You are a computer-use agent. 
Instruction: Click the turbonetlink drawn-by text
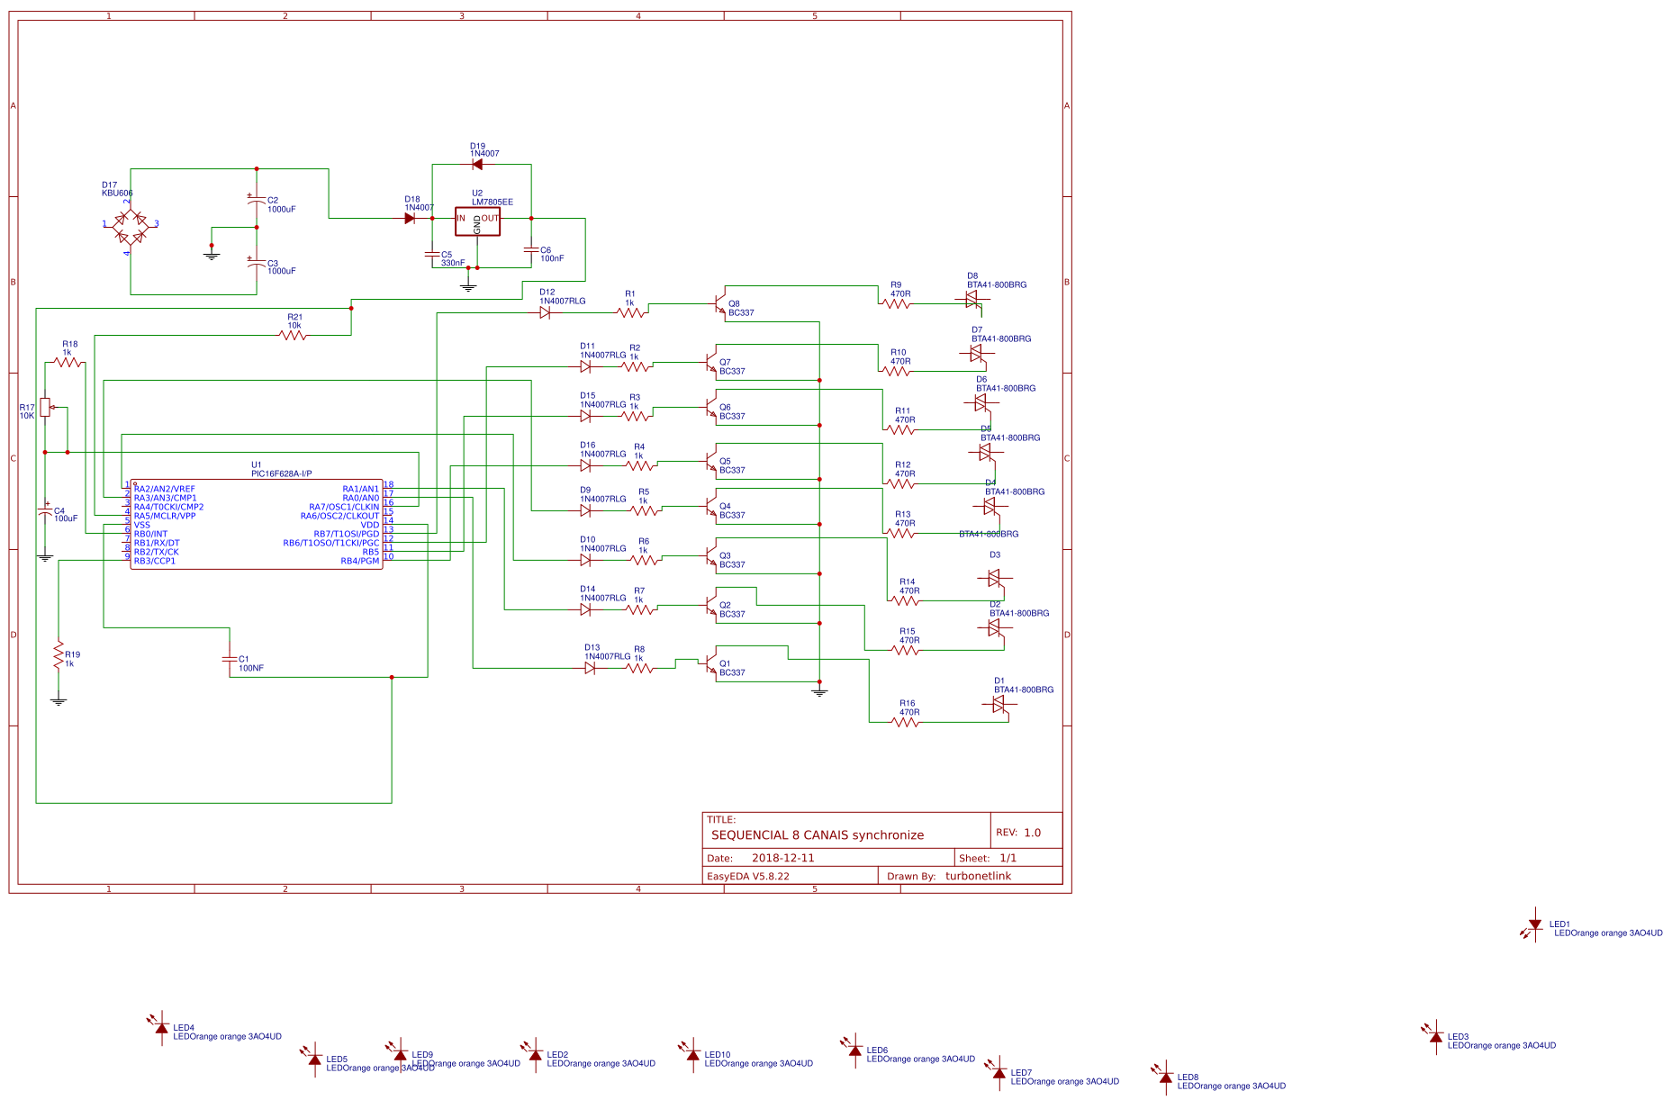[x=979, y=875]
